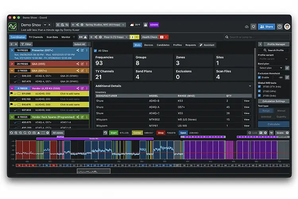The height and width of the screenshot is (199, 298).
Task: Open the comments chat icon near Share
Action: tap(253, 27)
